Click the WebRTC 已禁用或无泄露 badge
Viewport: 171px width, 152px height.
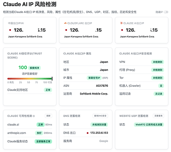click(x=149, y=124)
